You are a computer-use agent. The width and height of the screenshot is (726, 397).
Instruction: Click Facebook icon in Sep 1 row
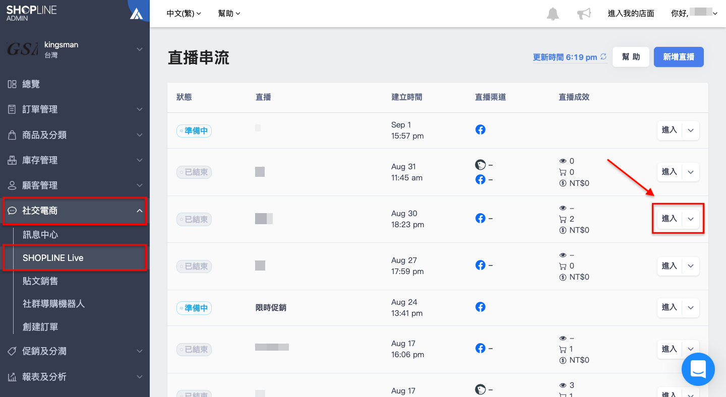480,129
